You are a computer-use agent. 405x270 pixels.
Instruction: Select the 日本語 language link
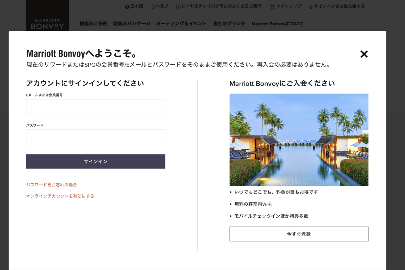click(x=137, y=6)
